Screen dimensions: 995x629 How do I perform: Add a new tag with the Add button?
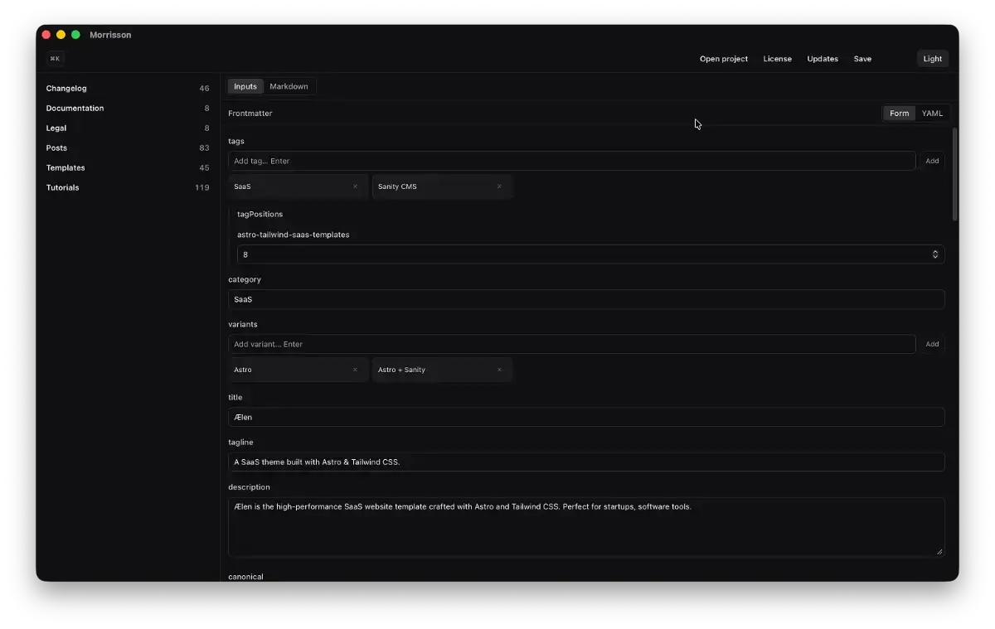pyautogui.click(x=932, y=161)
